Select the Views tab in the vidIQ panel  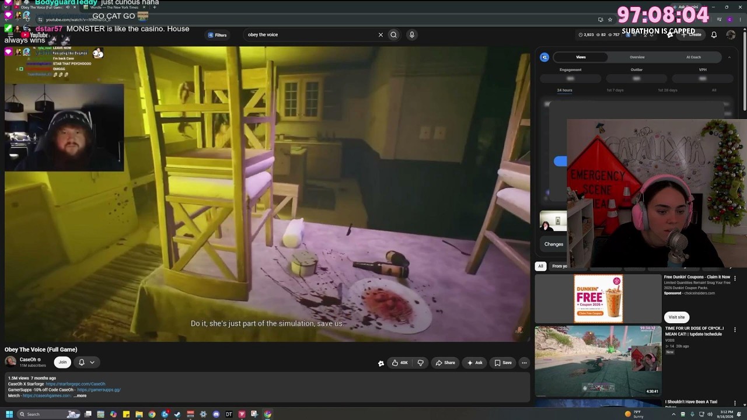pyautogui.click(x=581, y=57)
